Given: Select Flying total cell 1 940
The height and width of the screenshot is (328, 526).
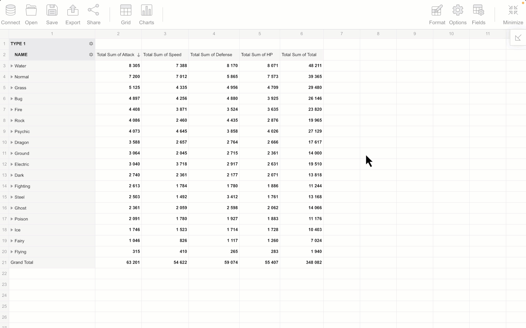Looking at the screenshot, I should tap(302, 251).
